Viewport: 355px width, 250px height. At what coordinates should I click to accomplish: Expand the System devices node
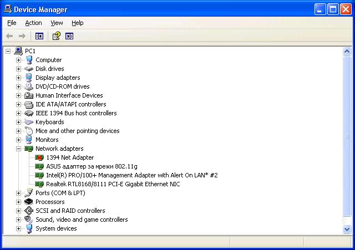[x=18, y=228]
